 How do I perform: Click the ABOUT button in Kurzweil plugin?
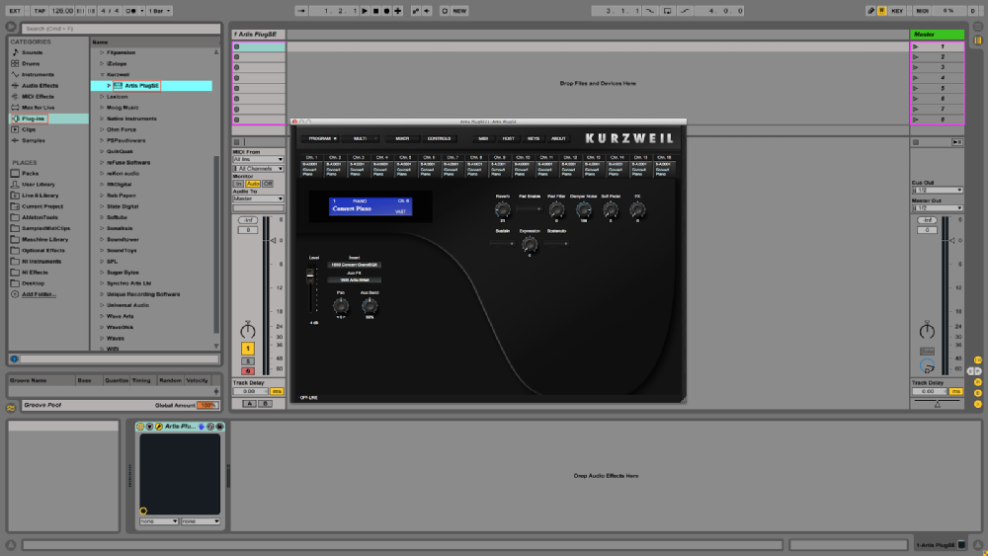pyautogui.click(x=558, y=138)
